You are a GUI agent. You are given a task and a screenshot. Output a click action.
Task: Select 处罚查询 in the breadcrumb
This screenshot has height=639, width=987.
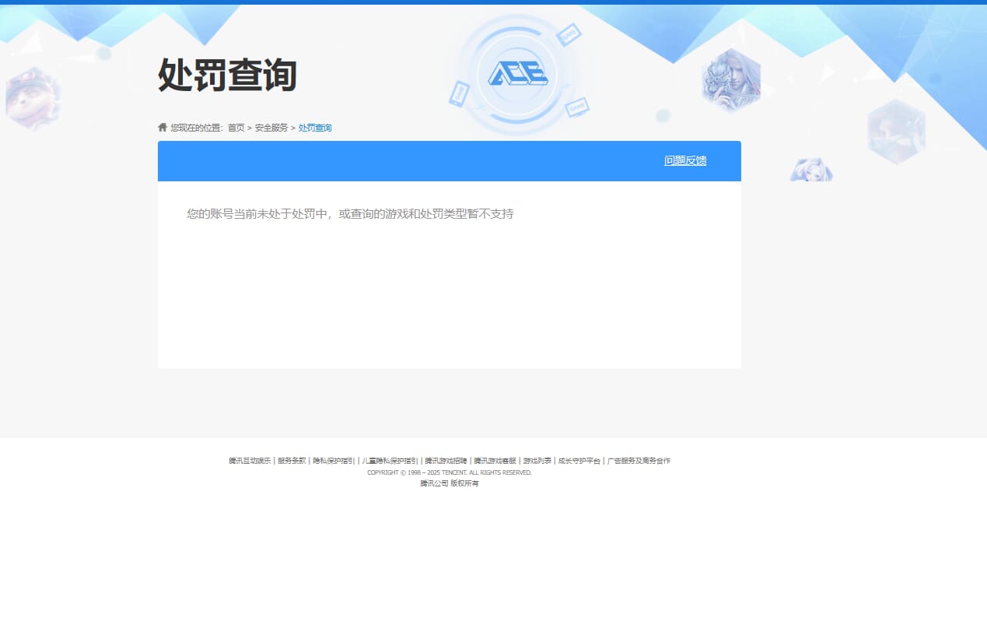[x=315, y=128]
